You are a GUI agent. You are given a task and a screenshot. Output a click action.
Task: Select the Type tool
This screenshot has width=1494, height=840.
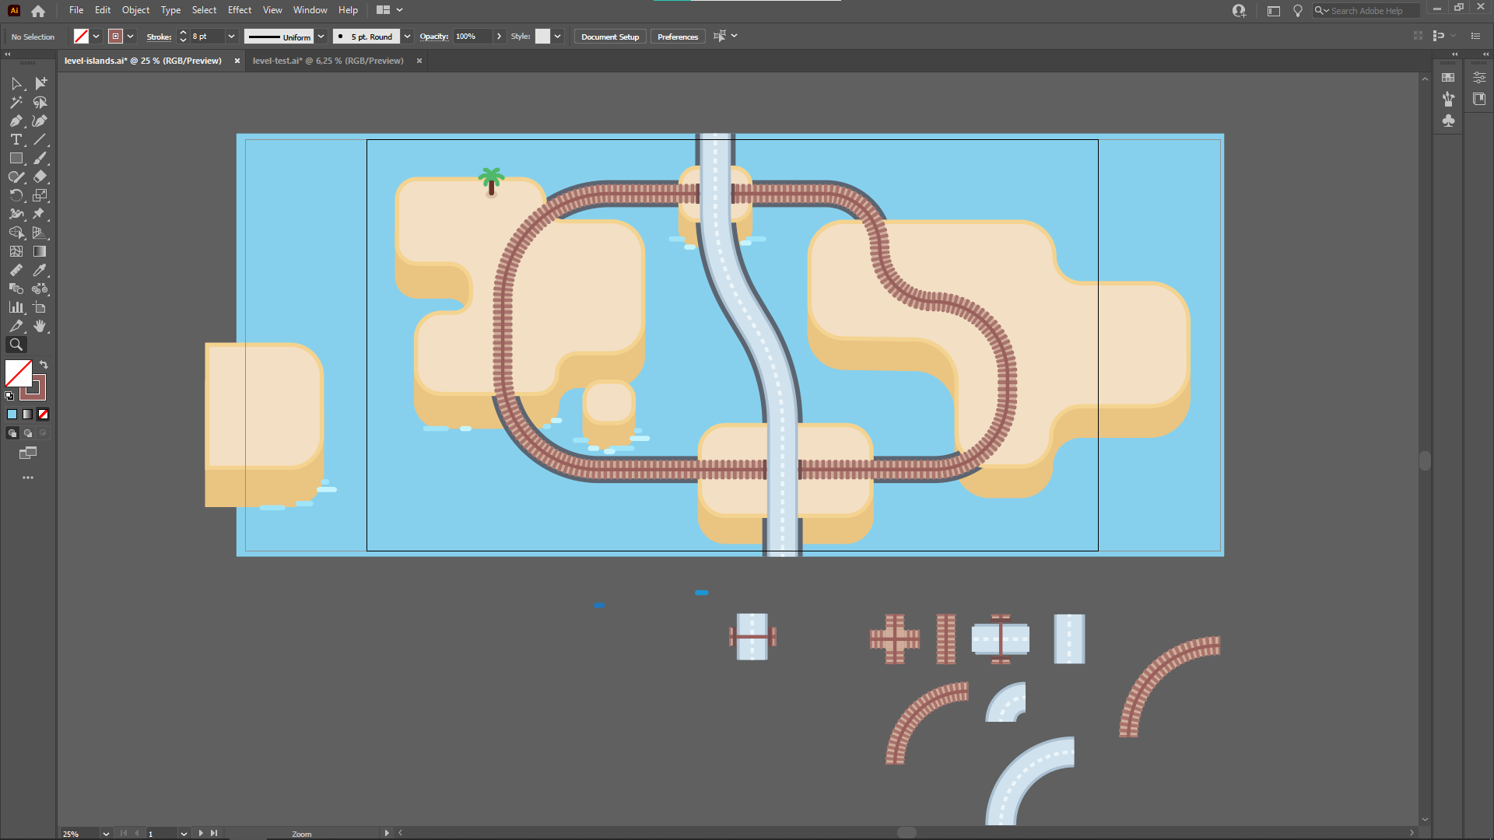16,139
